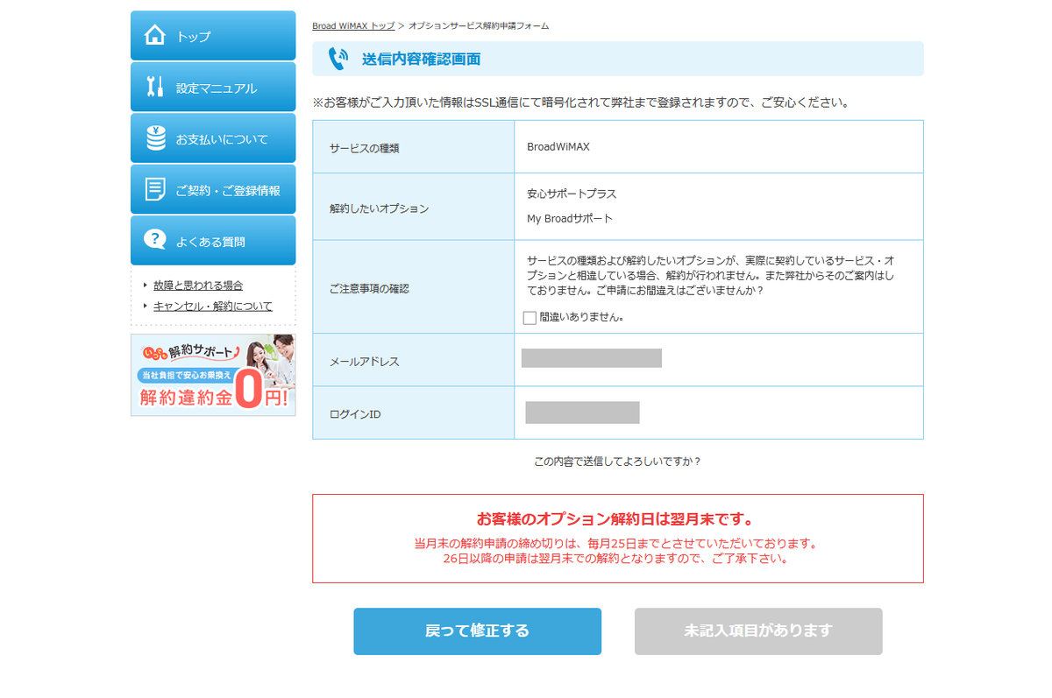The image size is (1052, 698).
Task: Click the 送信内容確認画面 heading text
Action: tap(421, 59)
